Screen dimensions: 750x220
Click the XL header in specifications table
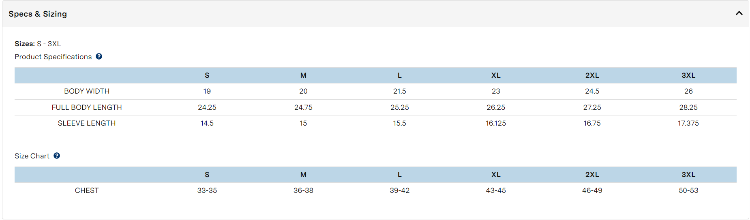pos(496,75)
